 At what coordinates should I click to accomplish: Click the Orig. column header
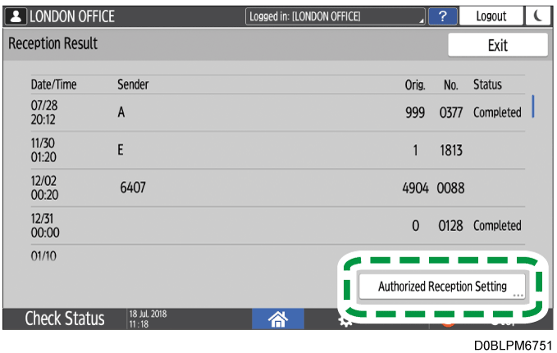[x=415, y=85]
